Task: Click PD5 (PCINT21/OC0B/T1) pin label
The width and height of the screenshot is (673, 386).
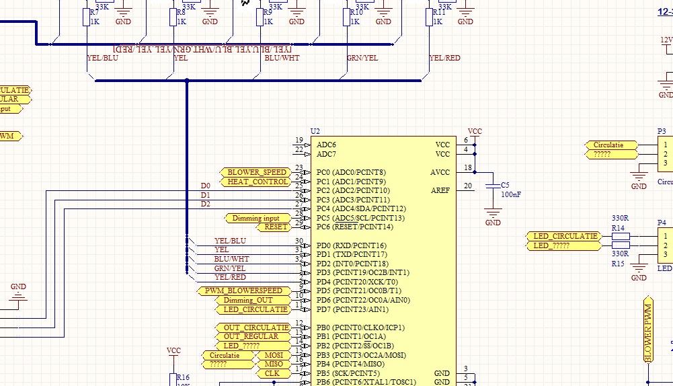Action: coord(359,291)
